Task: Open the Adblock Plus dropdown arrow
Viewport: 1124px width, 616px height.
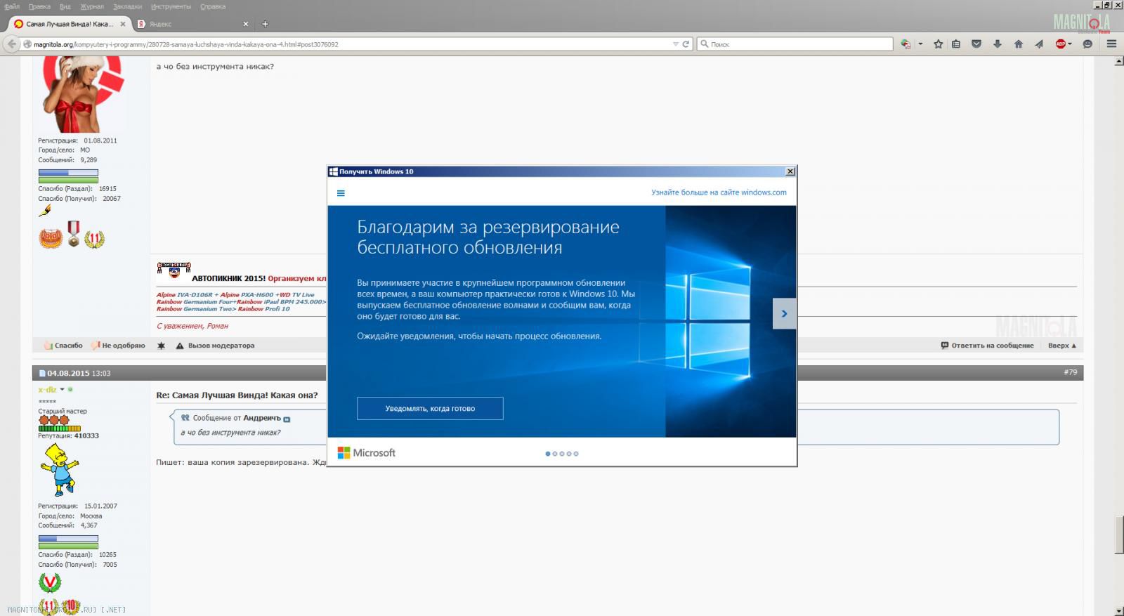Action: coord(1070,44)
